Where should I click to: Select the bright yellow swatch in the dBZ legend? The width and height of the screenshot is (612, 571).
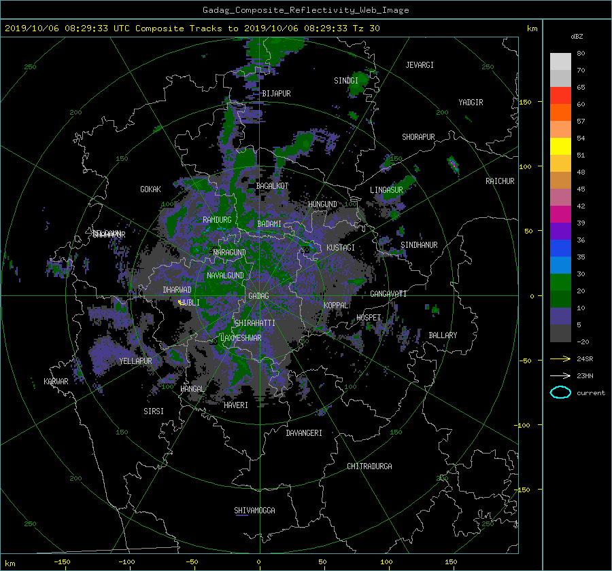pos(560,146)
